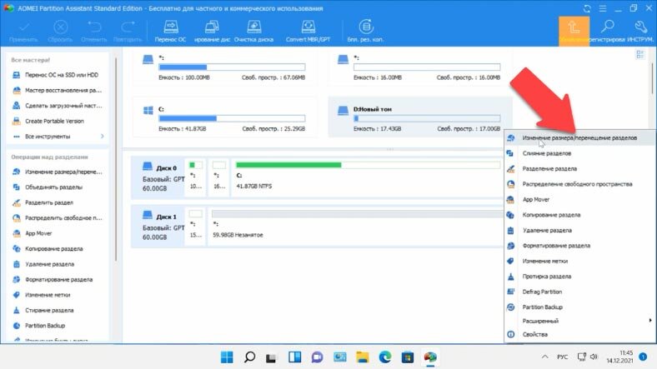The width and height of the screenshot is (657, 369).
Task: Click Диск 0 C: 41.87GB NTFS partition bar
Action: [368, 177]
